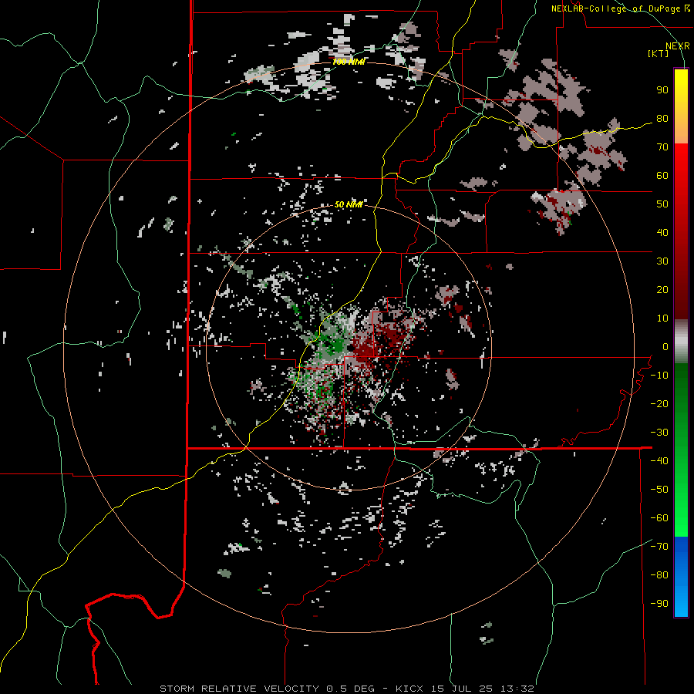Viewport: 694px width, 694px height.
Task: Select the 70 value on velocity scale
Action: point(662,147)
